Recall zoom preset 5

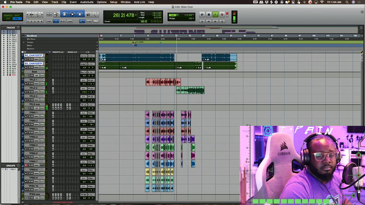click(42, 21)
